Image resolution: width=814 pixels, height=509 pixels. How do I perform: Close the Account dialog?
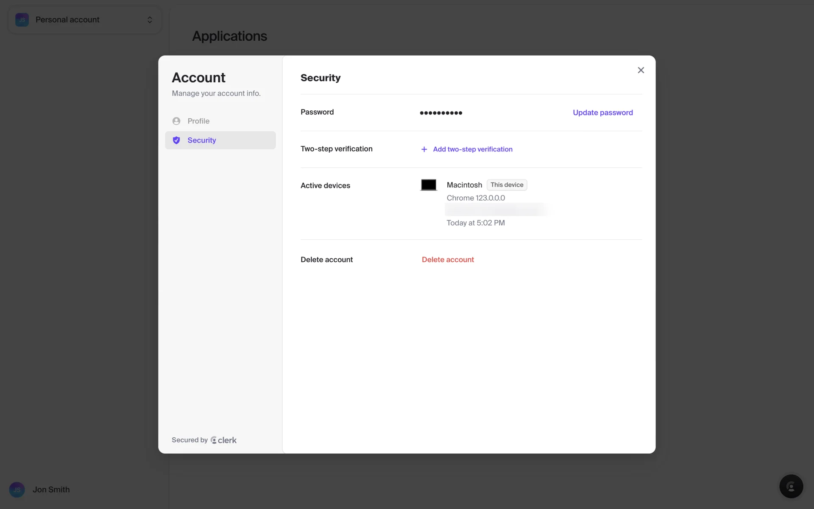click(641, 70)
